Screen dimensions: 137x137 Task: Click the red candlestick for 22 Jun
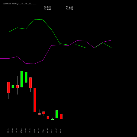(x=8, y=87)
